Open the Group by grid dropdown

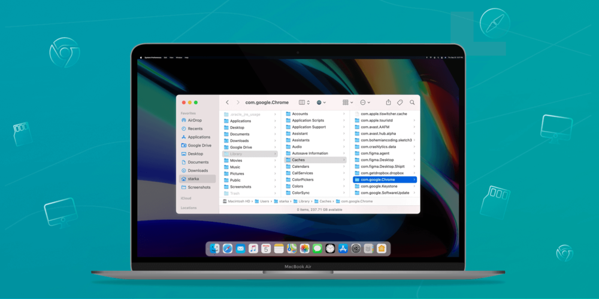point(347,102)
